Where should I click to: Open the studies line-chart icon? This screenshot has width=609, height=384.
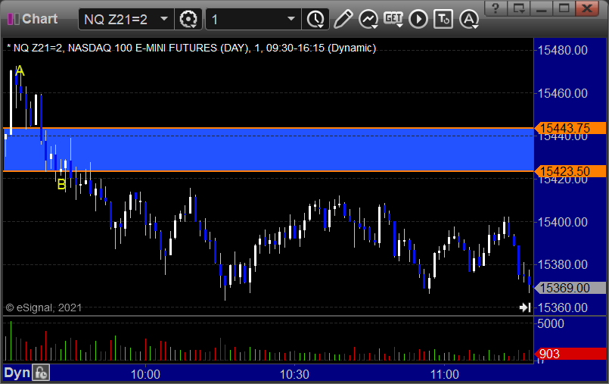368,19
